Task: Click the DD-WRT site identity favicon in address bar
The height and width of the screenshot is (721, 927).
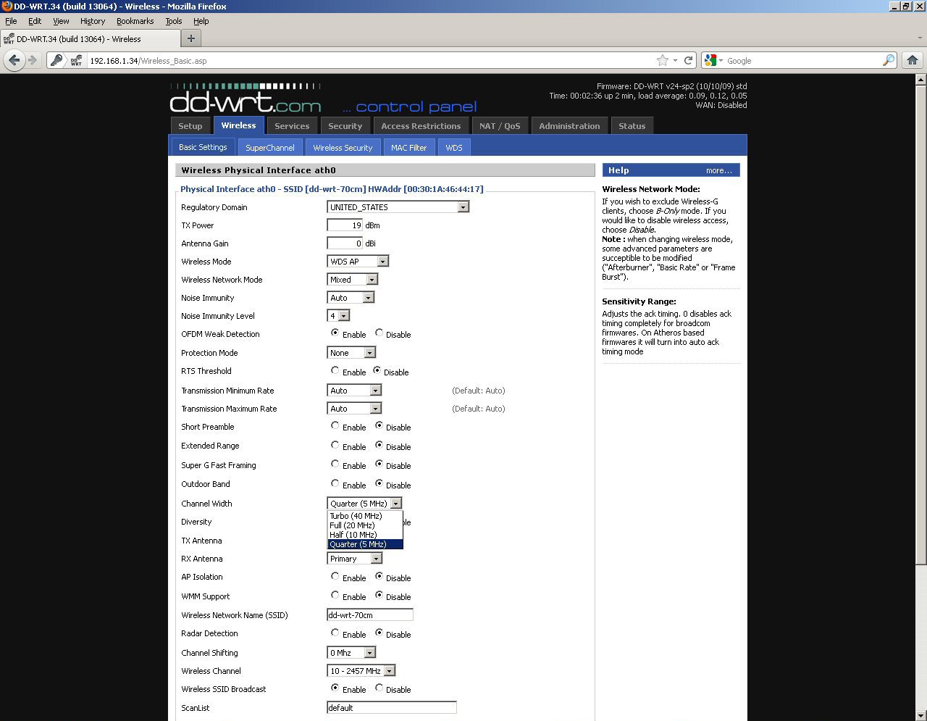Action: pos(76,61)
